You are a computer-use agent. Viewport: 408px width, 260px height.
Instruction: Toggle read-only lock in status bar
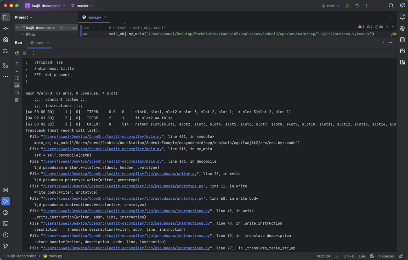click(x=401, y=256)
